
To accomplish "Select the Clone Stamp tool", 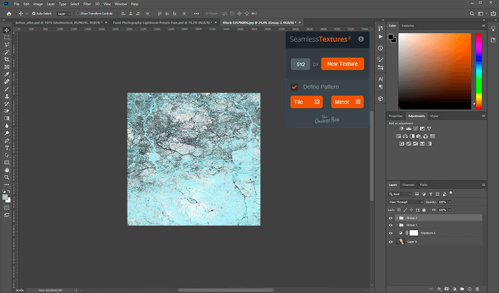I will click(7, 96).
